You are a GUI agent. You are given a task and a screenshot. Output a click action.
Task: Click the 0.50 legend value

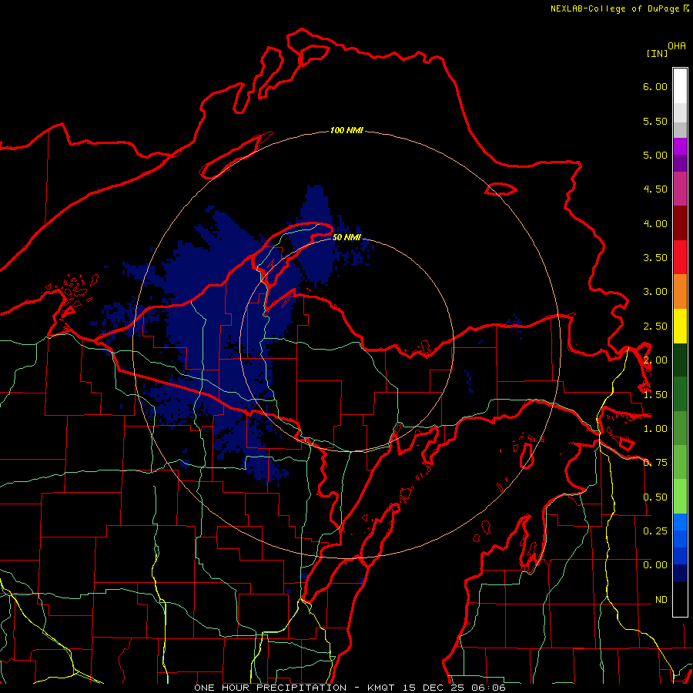655,497
